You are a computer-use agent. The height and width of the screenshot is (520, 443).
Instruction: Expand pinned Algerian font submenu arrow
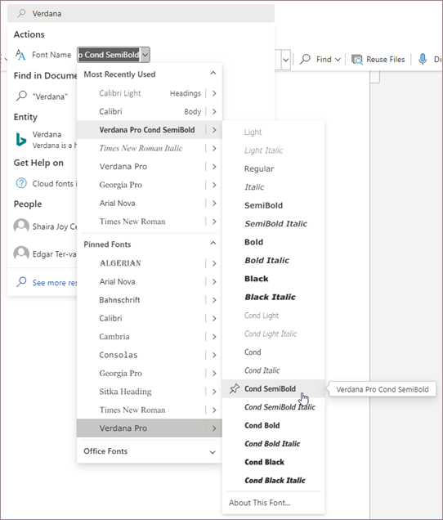[214, 263]
